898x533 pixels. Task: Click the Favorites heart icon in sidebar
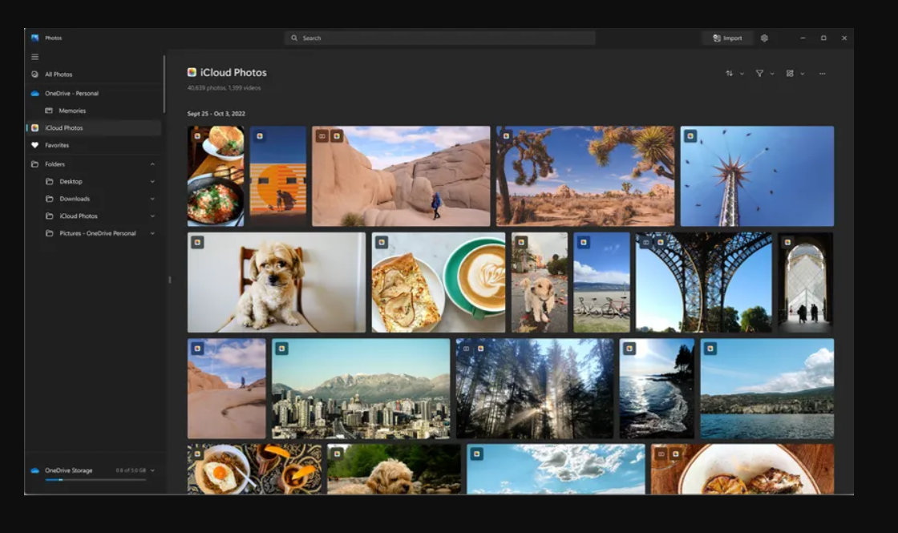coord(34,145)
